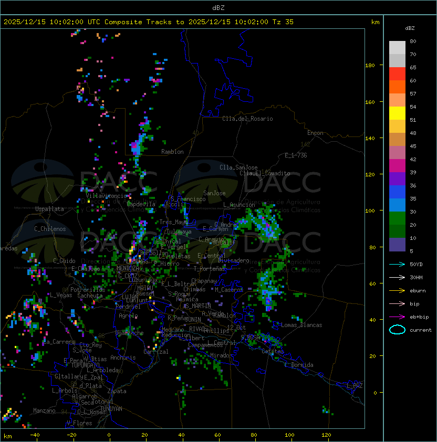This screenshot has width=437, height=442.
Task: Click the -40 km tick on bottom axis
Action: 35,435
